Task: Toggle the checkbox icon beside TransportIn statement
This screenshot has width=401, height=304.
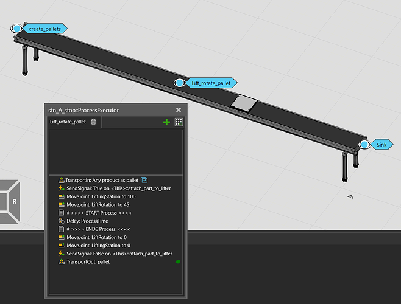Action: click(144, 180)
